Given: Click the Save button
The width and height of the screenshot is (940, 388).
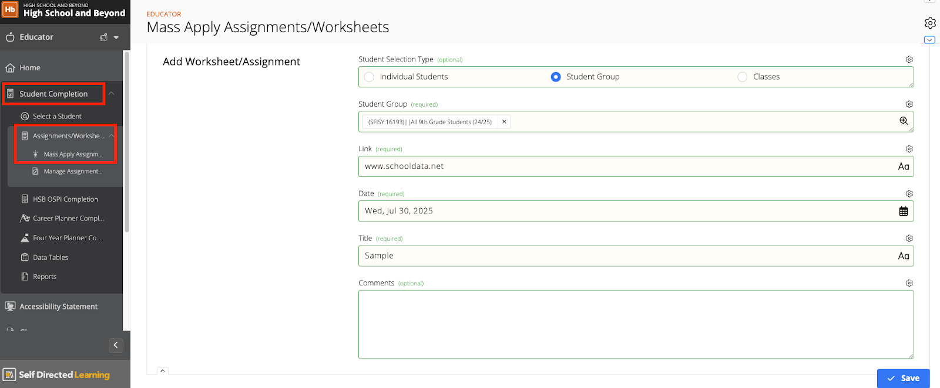Looking at the screenshot, I should tap(903, 378).
